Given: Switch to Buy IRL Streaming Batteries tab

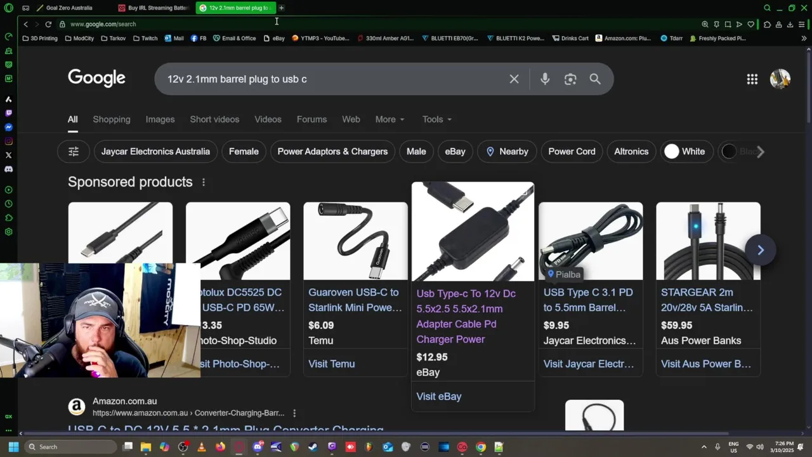Looking at the screenshot, I should point(154,8).
